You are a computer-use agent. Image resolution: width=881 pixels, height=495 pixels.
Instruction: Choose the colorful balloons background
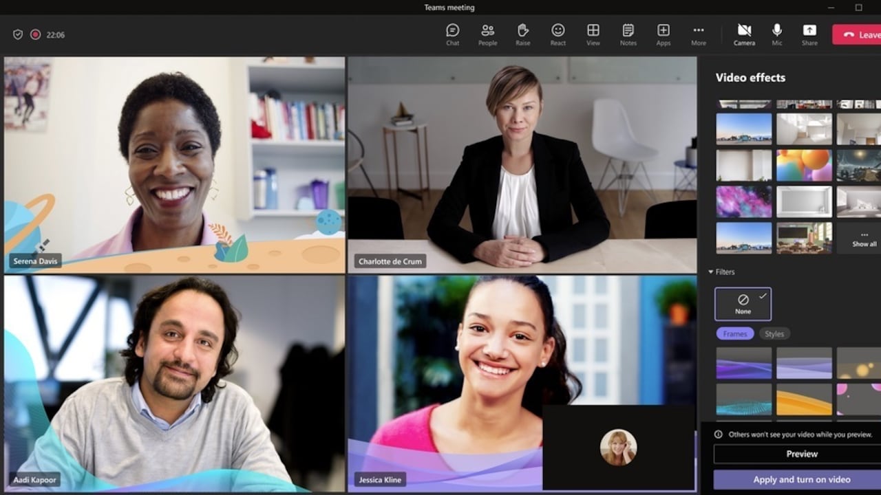click(x=805, y=165)
